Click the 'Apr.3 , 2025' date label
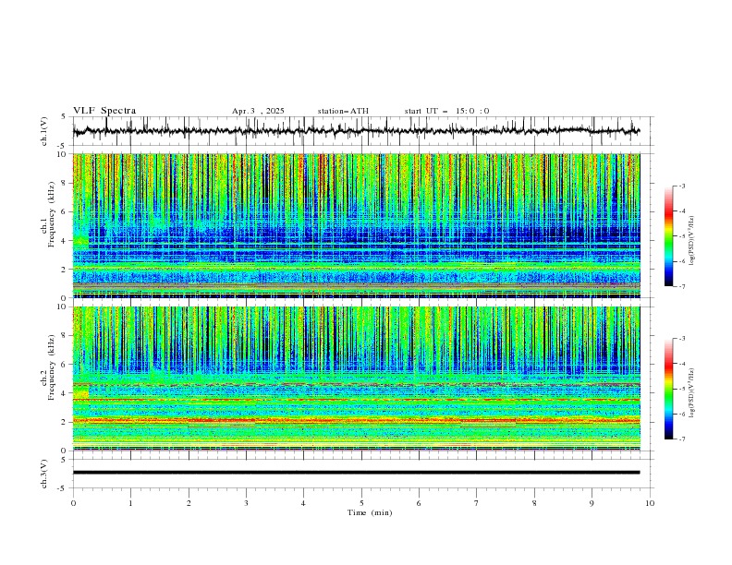This screenshot has height=565, width=732. click(x=258, y=111)
